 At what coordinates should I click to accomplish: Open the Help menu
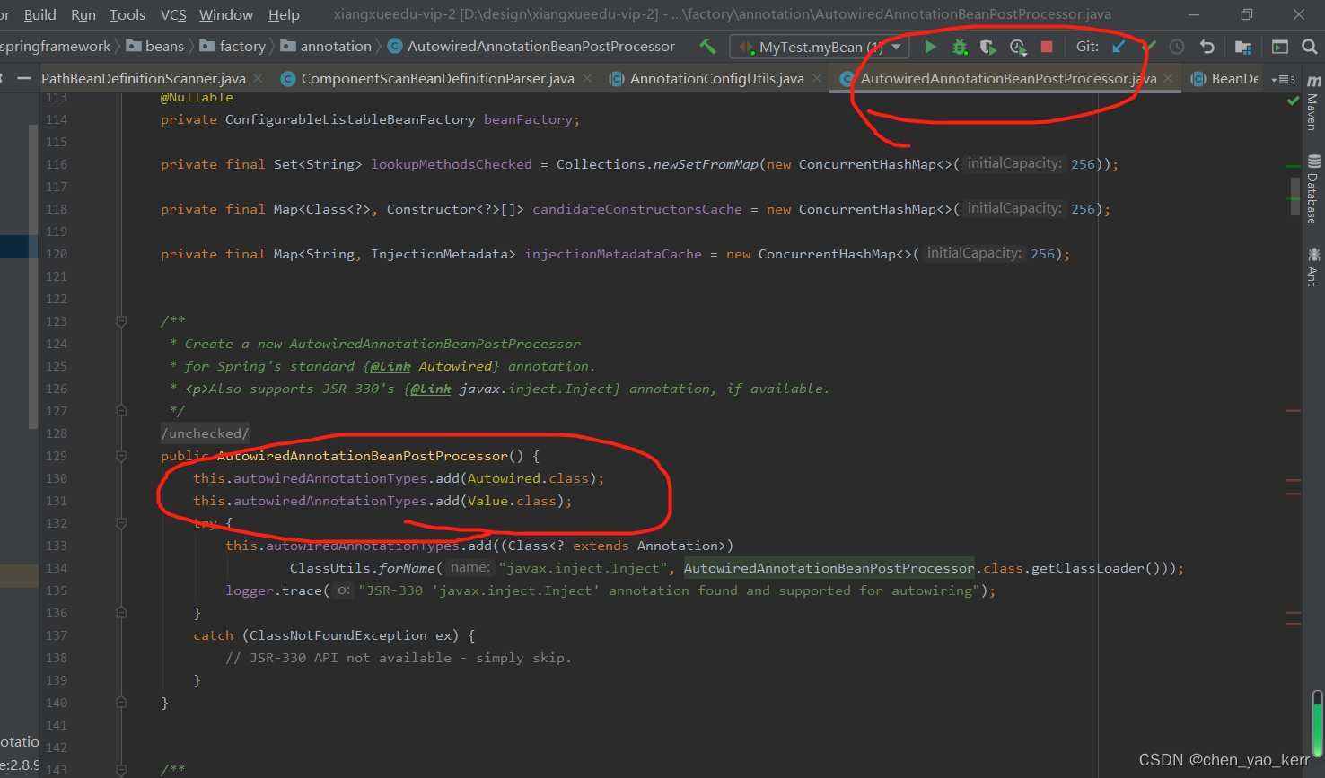click(x=284, y=14)
